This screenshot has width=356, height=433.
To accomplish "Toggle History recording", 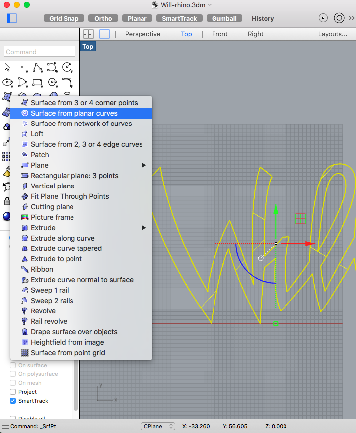I will point(263,18).
